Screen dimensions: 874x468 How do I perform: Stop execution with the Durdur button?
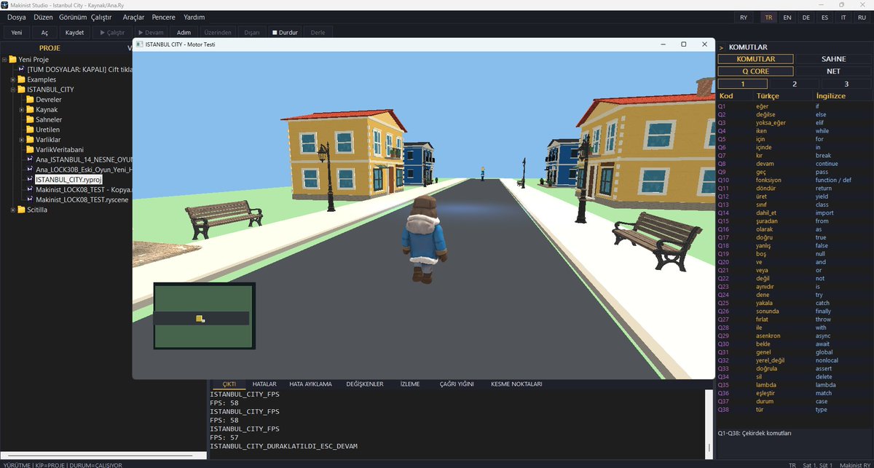pos(285,32)
